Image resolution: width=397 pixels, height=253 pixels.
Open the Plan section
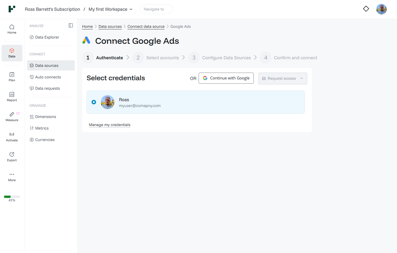pos(12,77)
